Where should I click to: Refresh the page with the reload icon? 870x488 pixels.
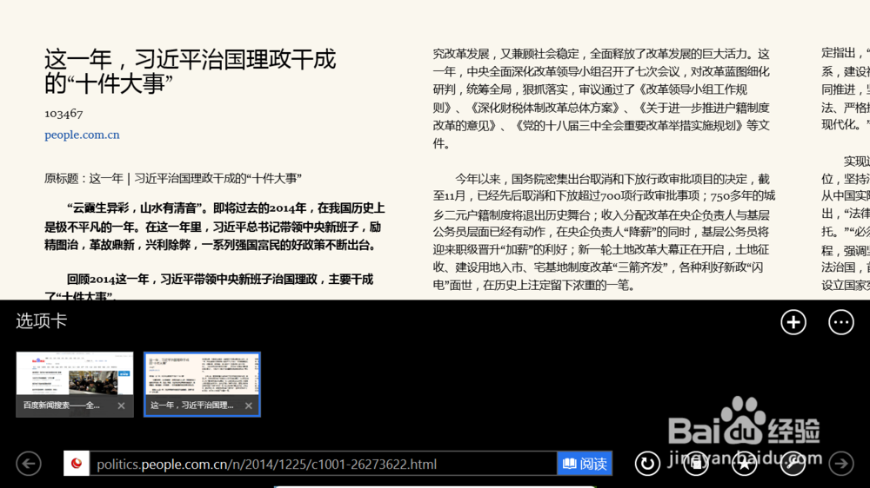pos(647,463)
